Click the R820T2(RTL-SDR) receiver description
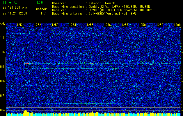Viewport: 183px width, 116px height. click(x=120, y=10)
